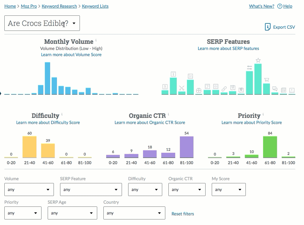This screenshot has height=225, width=304.
Task: Click the scissors Featured Snippet icon
Action: tap(182, 88)
